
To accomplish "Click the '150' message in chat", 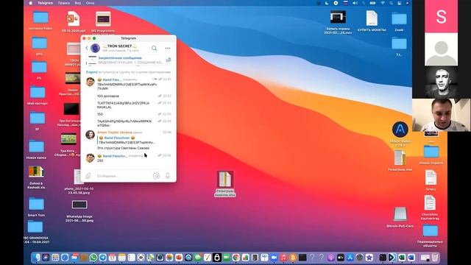I will point(100,115).
